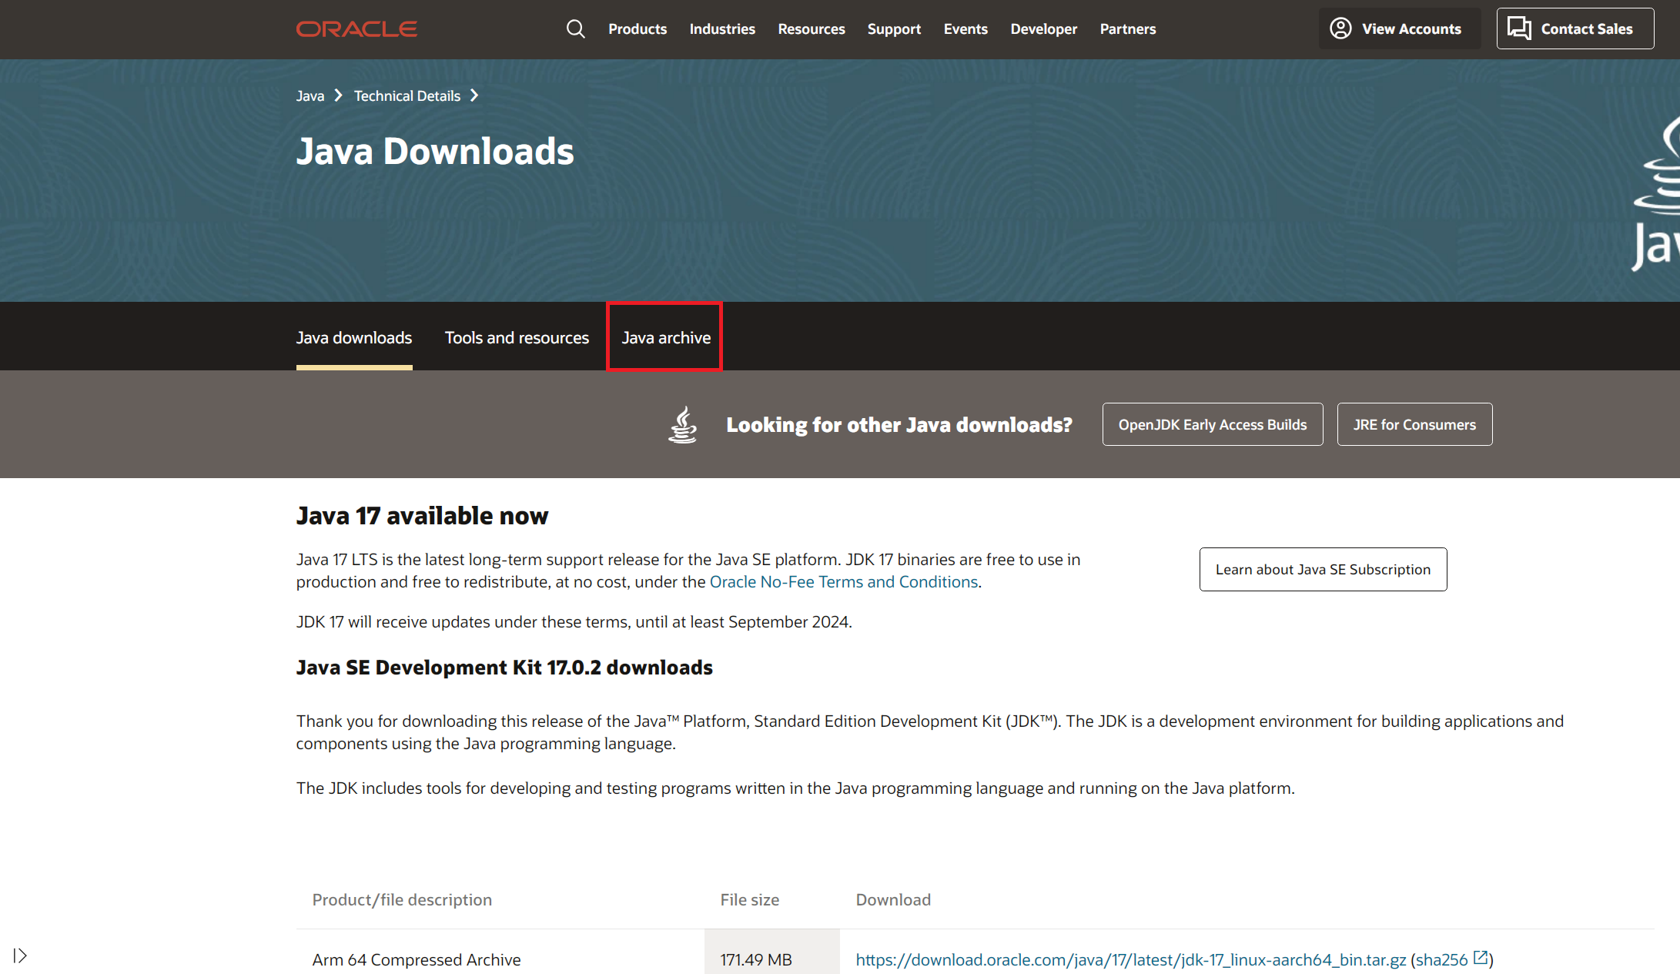Download jdk-17_linux-aarch64_bin.tar.gz link
This screenshot has height=974, width=1680.
click(1130, 960)
